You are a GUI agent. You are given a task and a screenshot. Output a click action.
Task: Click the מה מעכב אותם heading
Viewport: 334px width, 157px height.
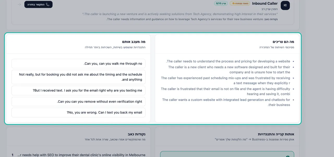(134, 42)
